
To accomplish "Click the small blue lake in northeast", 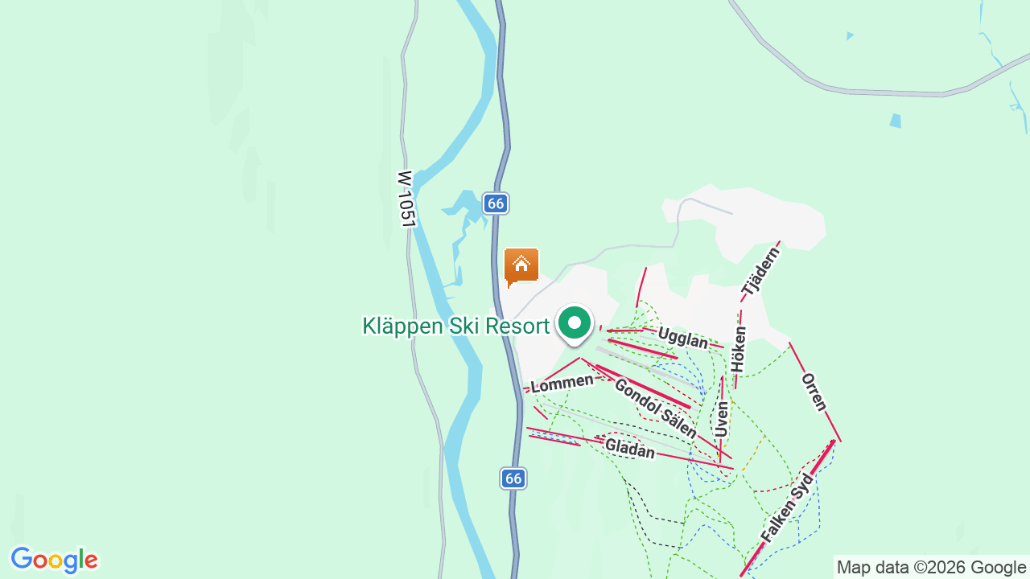I will 896,121.
